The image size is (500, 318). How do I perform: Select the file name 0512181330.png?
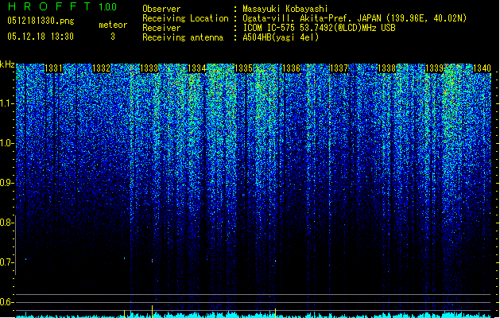[41, 21]
